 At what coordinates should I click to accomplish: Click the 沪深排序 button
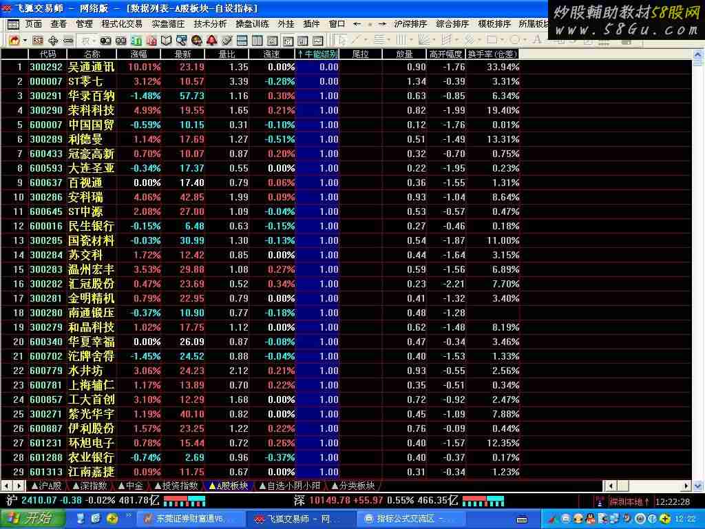click(x=410, y=24)
